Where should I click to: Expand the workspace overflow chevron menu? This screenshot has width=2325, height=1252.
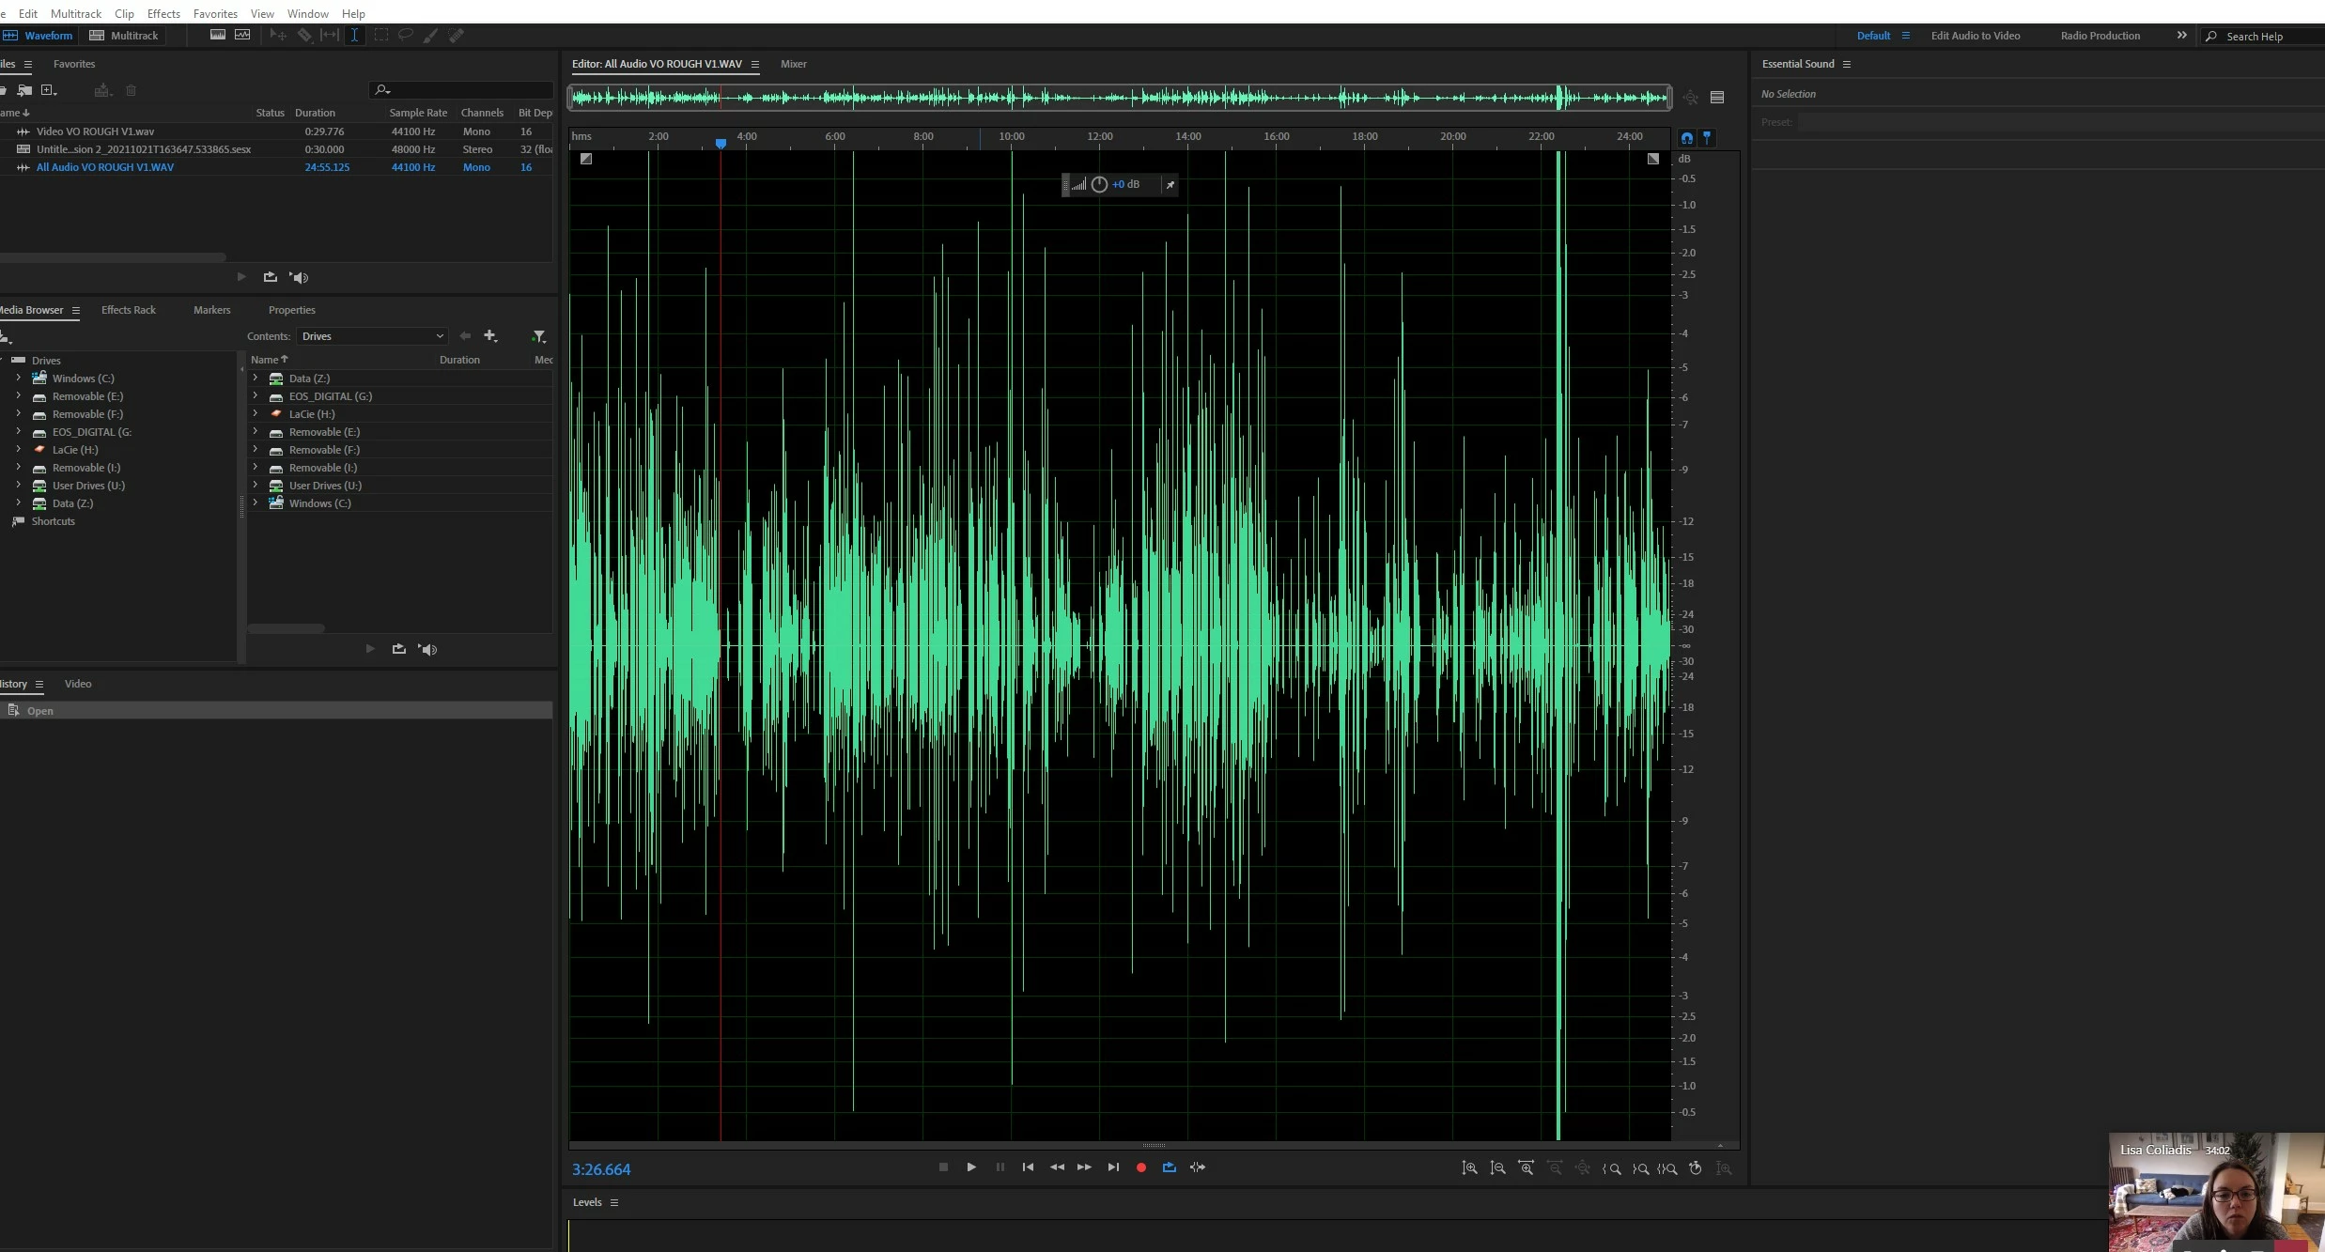coord(2181,36)
